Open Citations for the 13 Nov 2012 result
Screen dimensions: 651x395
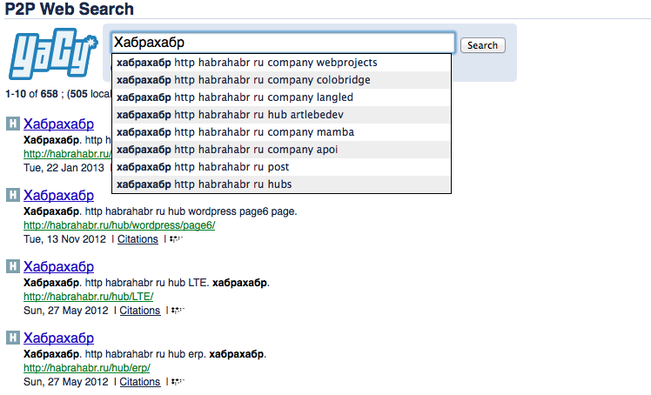click(138, 239)
